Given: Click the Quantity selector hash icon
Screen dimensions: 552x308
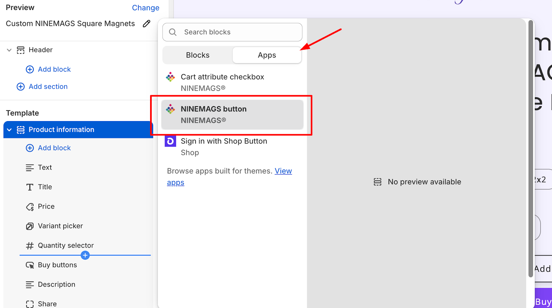Looking at the screenshot, I should pos(30,246).
